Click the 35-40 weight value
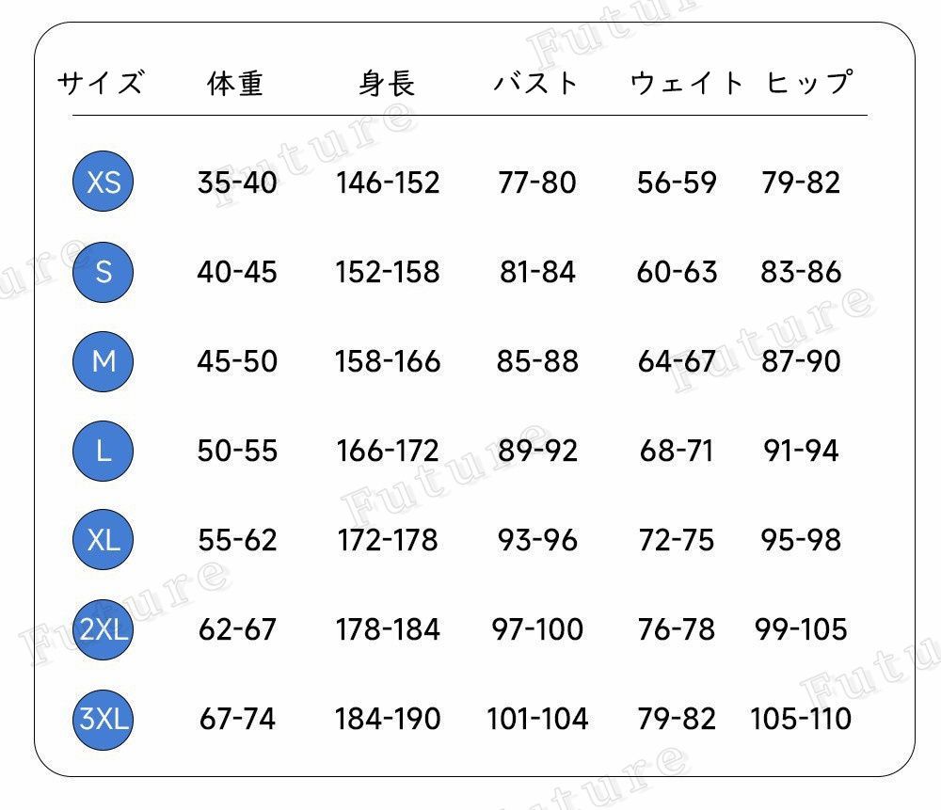Viewport: 941px width, 810px height. point(237,183)
